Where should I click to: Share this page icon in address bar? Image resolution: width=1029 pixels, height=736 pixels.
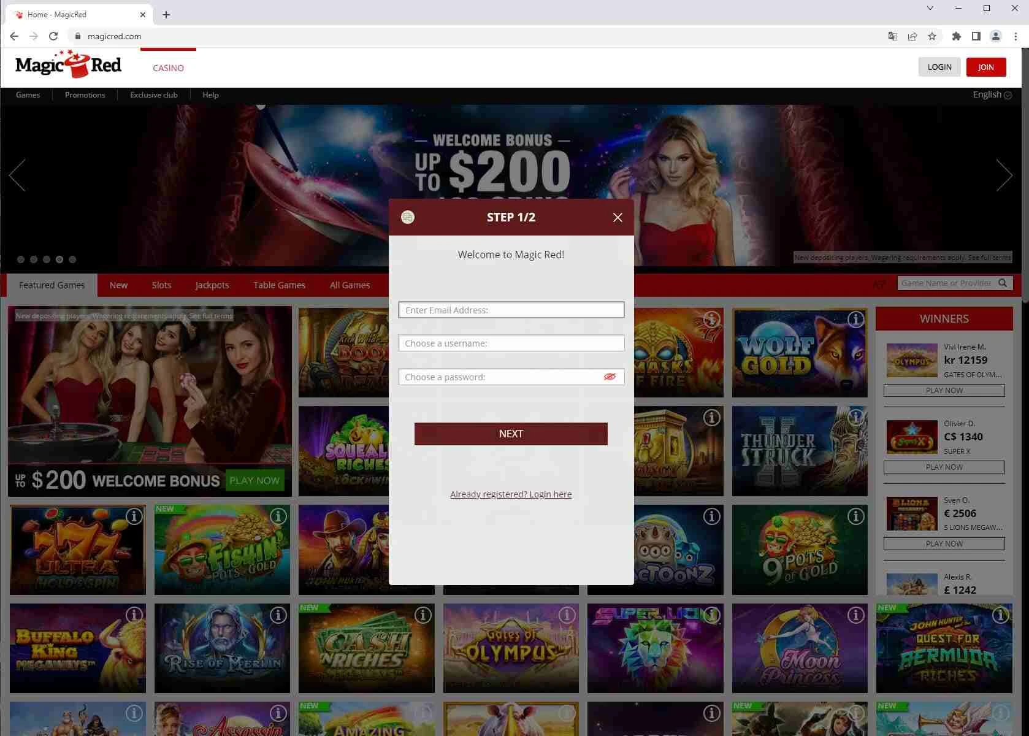coord(912,36)
